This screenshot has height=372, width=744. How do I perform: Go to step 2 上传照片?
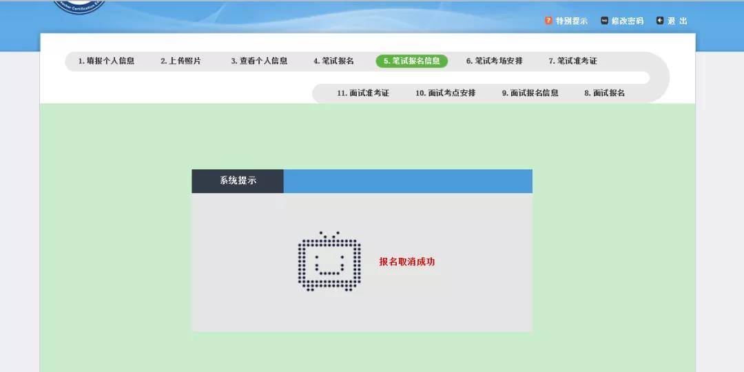point(180,61)
